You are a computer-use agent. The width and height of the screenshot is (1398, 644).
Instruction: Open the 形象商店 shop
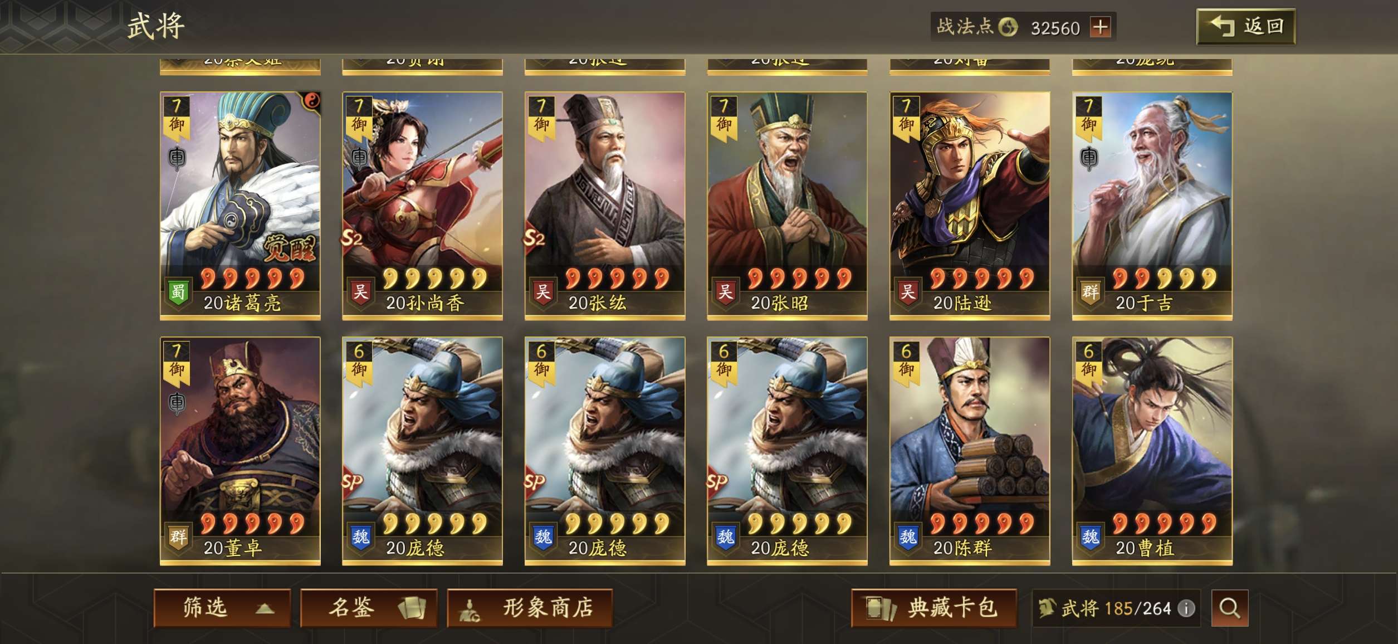point(530,608)
